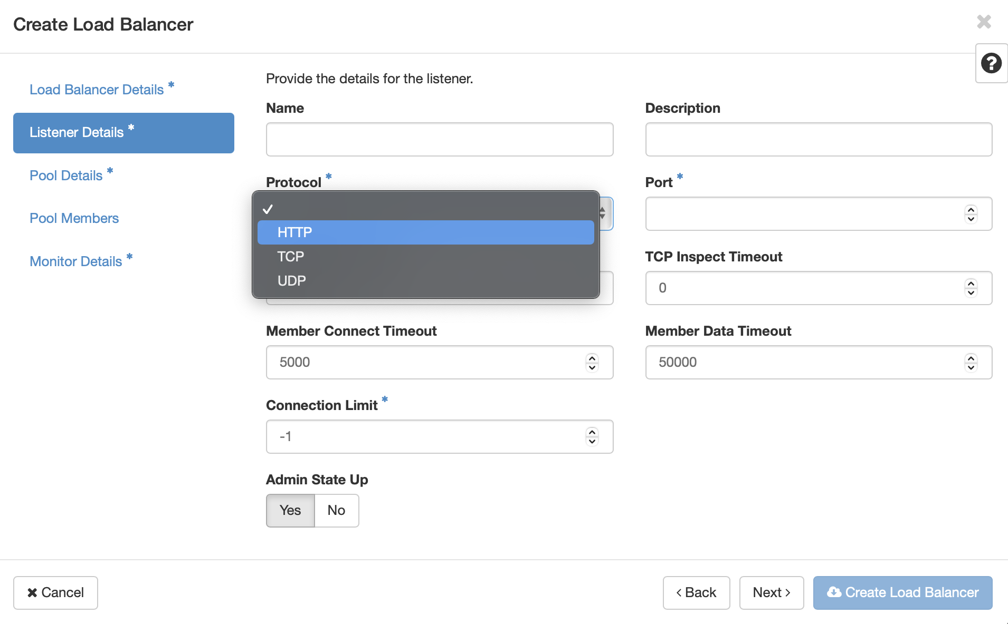The width and height of the screenshot is (1008, 624).
Task: Open the Monitor Details step
Action: 81,261
